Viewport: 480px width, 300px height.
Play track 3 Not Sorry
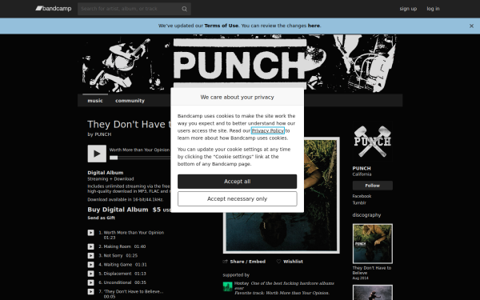[91, 256]
